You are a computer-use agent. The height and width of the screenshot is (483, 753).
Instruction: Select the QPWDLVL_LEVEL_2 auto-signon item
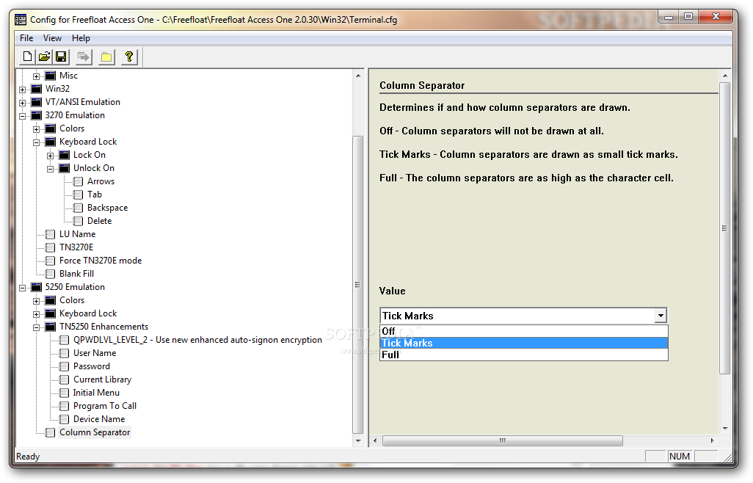[197, 339]
